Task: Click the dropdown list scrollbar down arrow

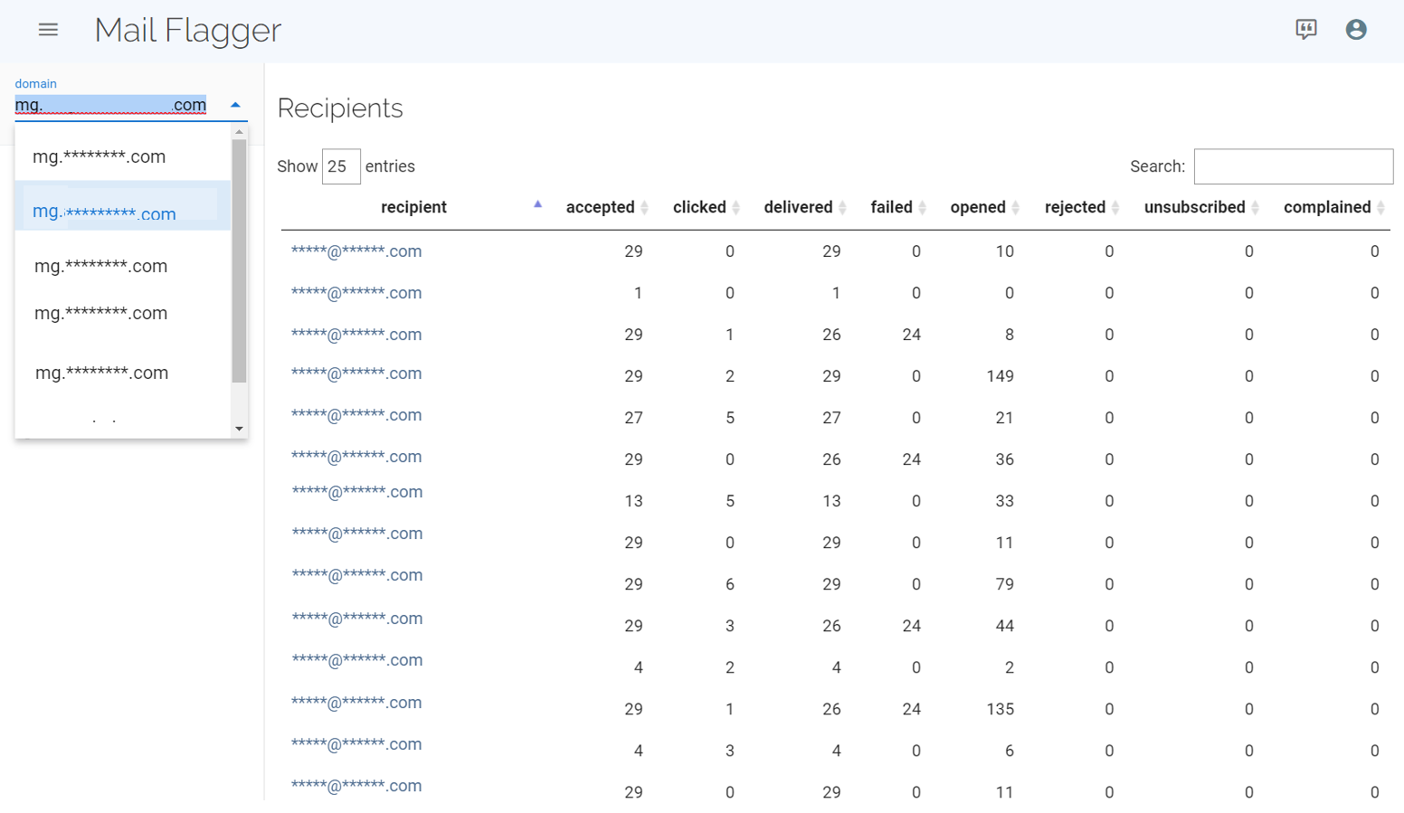Action: pyautogui.click(x=239, y=429)
